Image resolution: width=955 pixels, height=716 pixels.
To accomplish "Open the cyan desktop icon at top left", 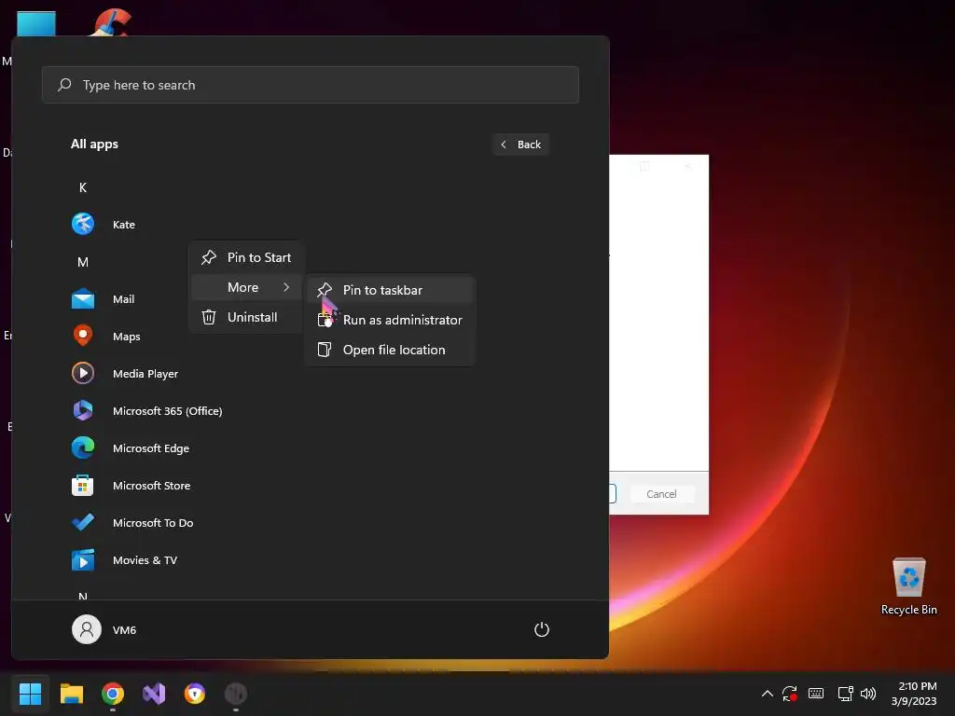I will tap(36, 24).
